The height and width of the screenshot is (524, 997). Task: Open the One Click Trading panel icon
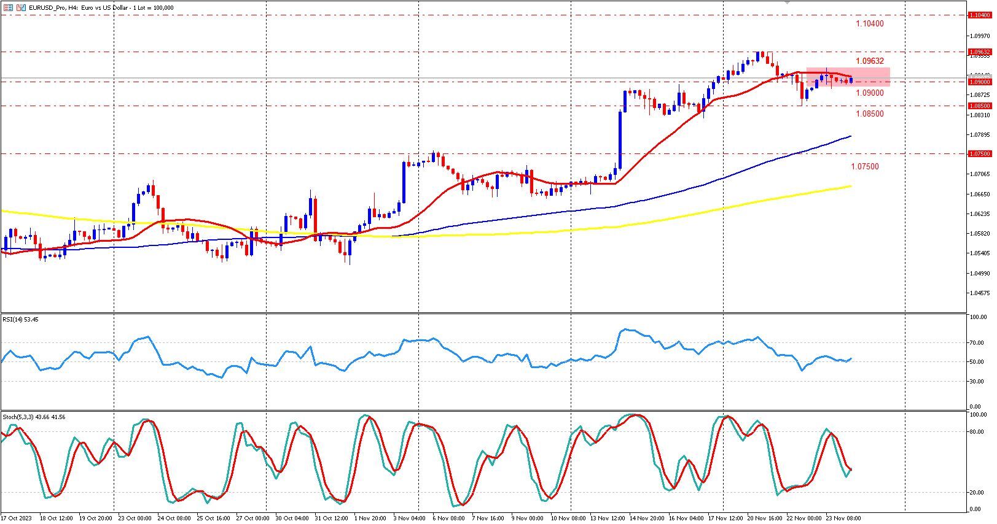9,7
